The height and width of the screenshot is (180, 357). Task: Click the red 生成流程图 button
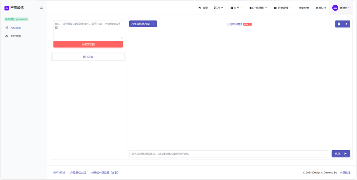pyautogui.click(x=88, y=44)
